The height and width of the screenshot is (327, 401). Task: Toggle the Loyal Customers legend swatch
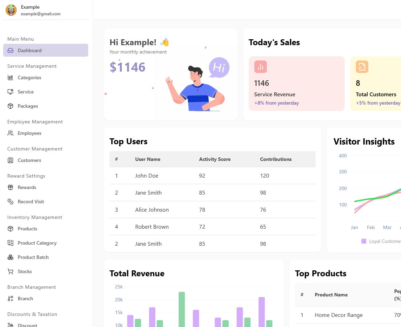pyautogui.click(x=364, y=241)
